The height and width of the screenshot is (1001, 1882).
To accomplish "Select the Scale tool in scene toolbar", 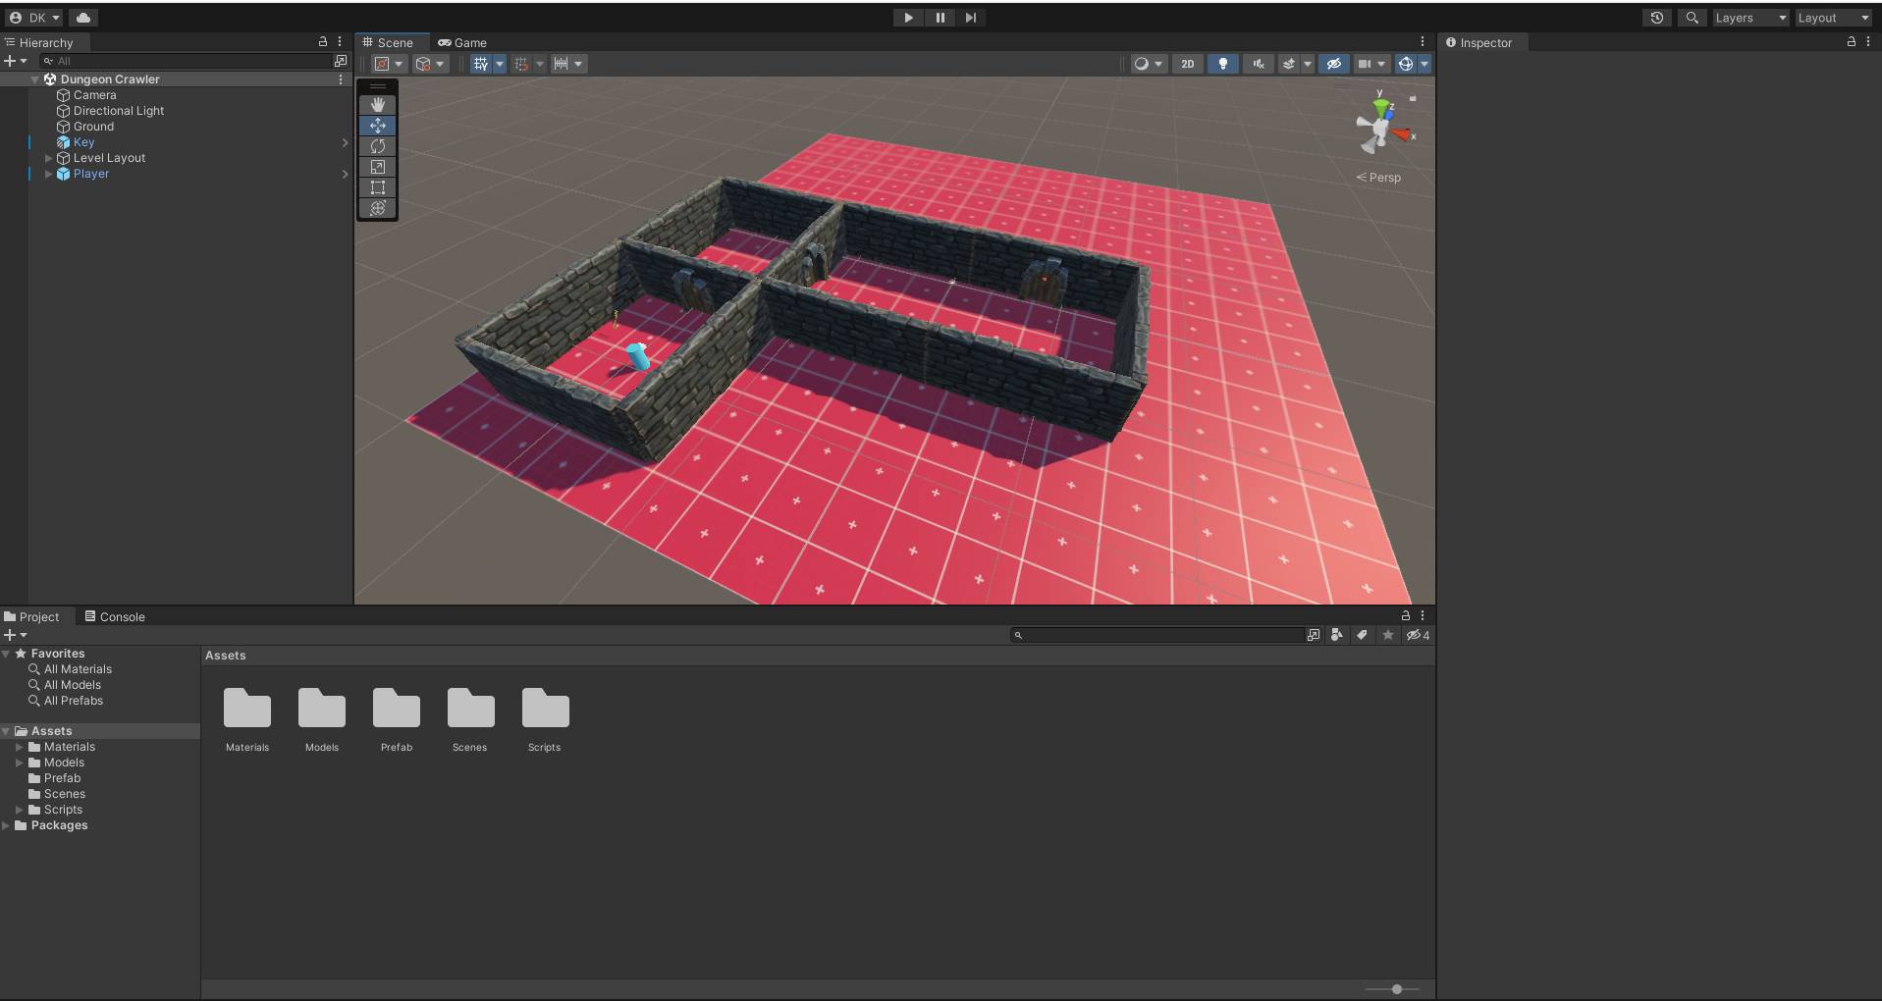I will click(378, 167).
